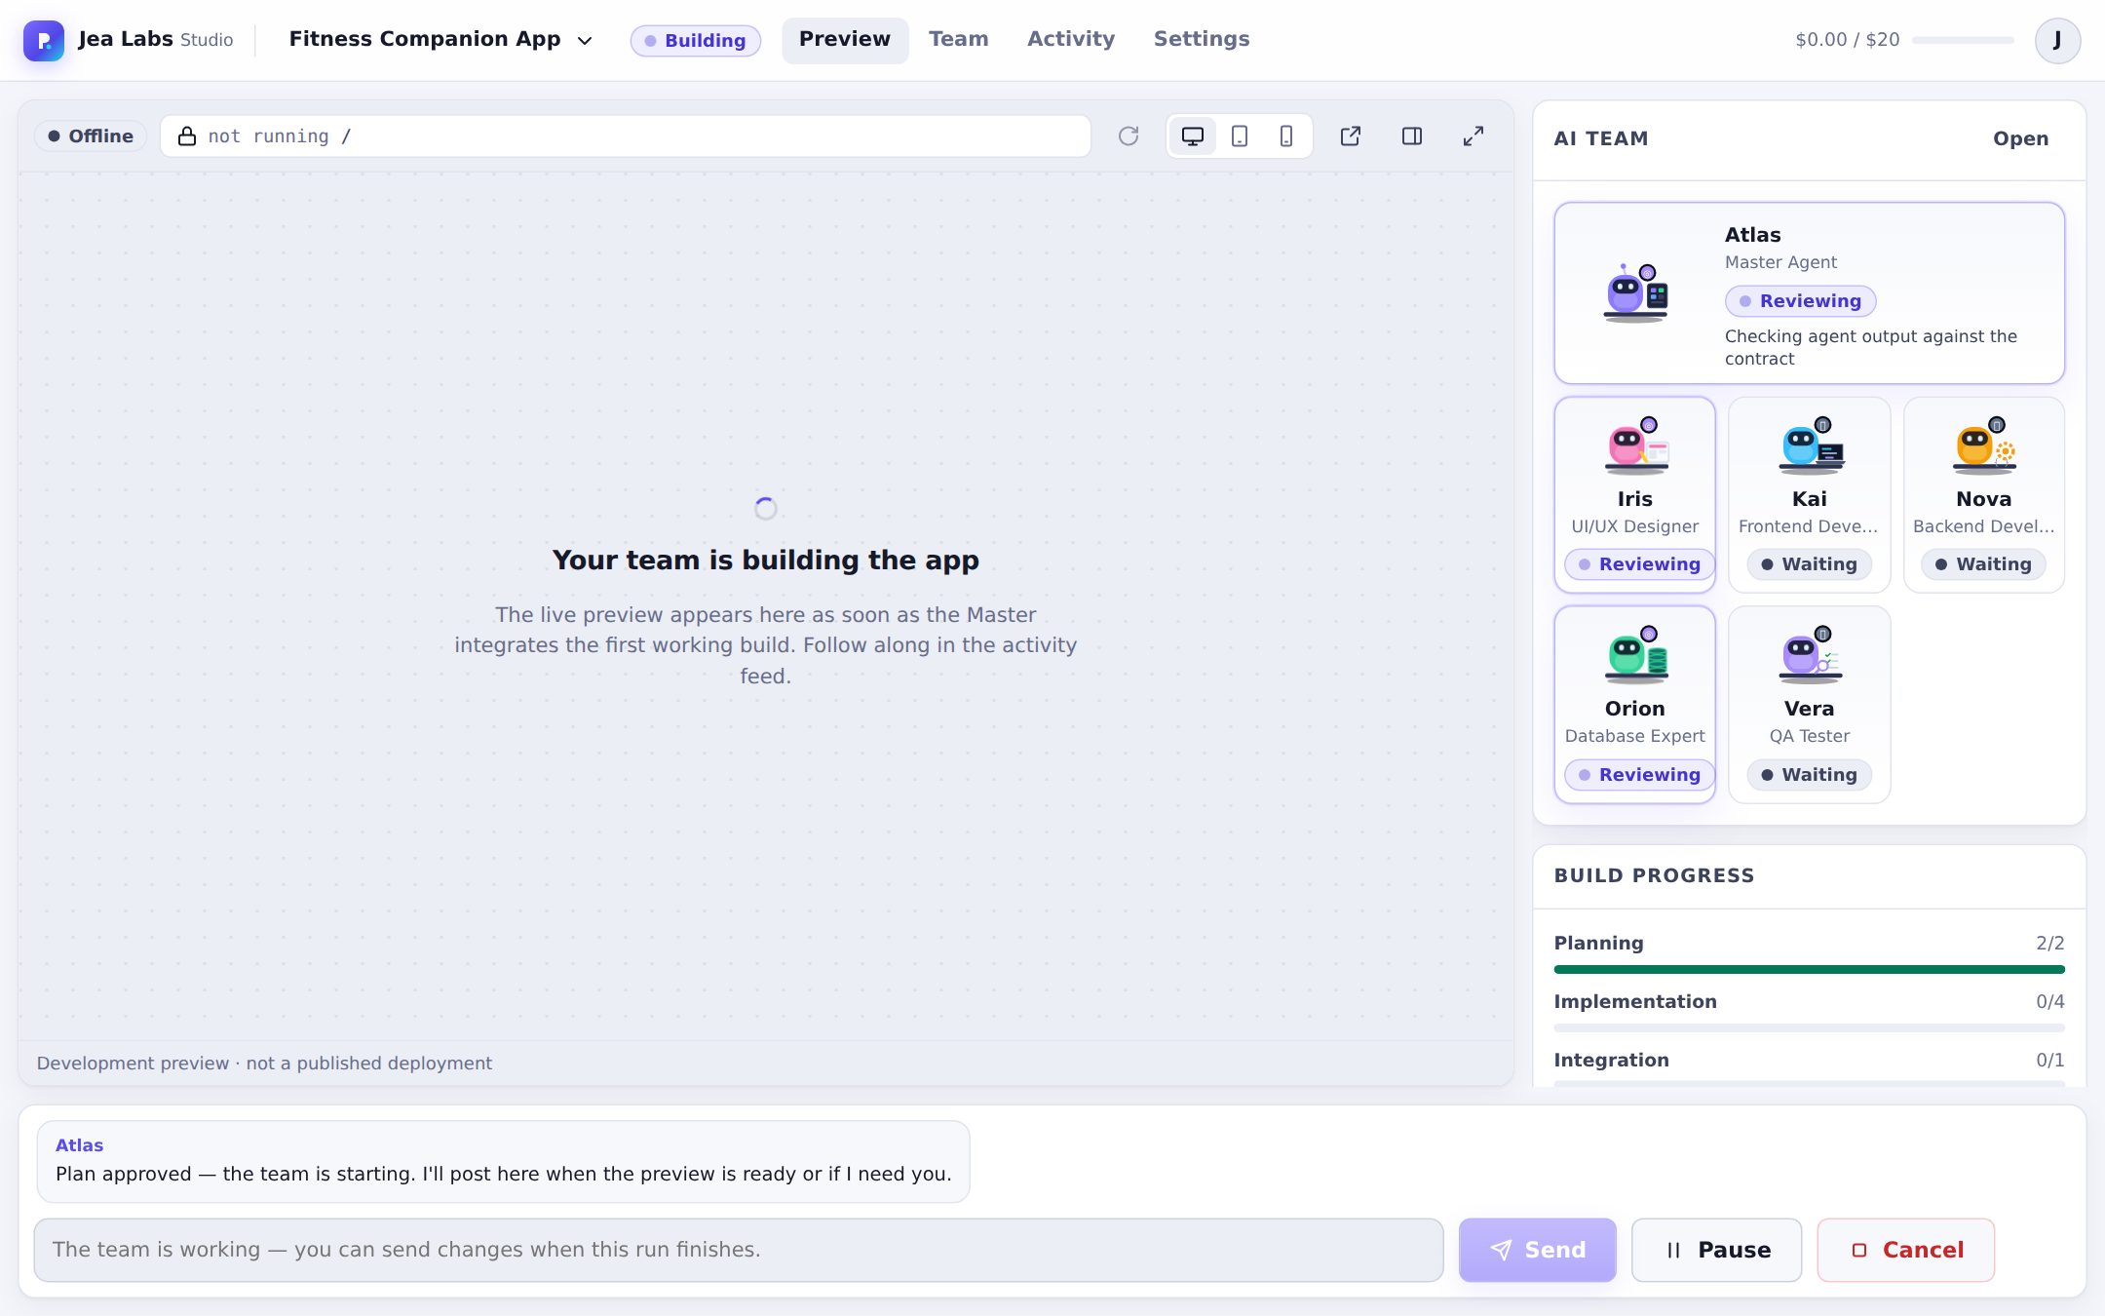This screenshot has width=2105, height=1316.
Task: Cancel the current run
Action: pyautogui.click(x=1906, y=1250)
